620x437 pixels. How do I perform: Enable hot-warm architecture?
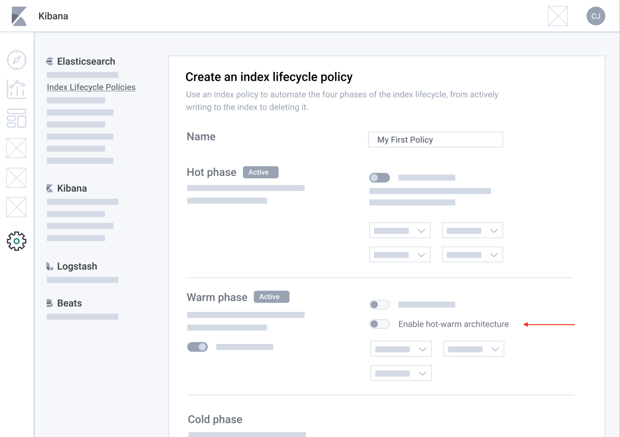click(x=380, y=324)
